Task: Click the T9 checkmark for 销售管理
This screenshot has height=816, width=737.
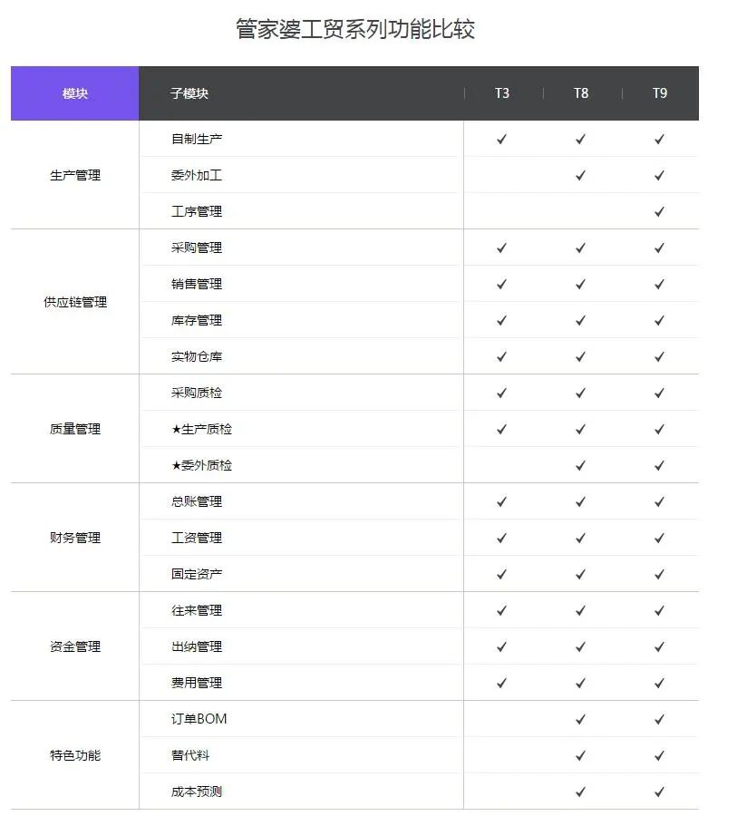Action: 659,284
